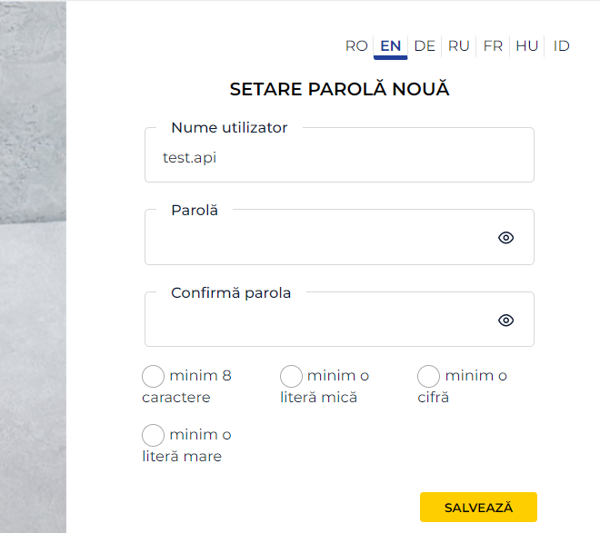This screenshot has height=533, width=600.
Task: Switch language to RO
Action: [x=356, y=45]
